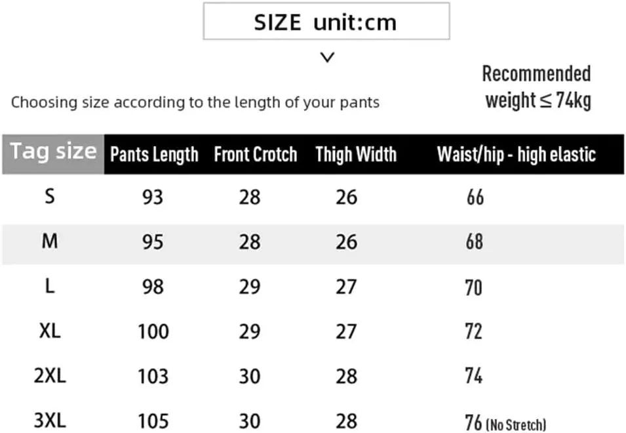The image size is (626, 433).
Task: Click pants length value 103 for 2XL
Action: [153, 377]
